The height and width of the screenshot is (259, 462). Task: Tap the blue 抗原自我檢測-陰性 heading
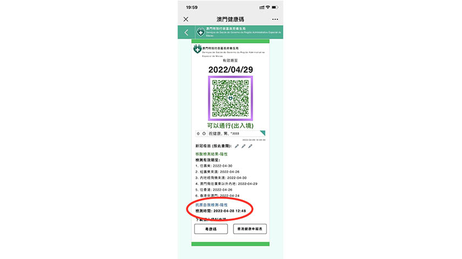(x=212, y=204)
